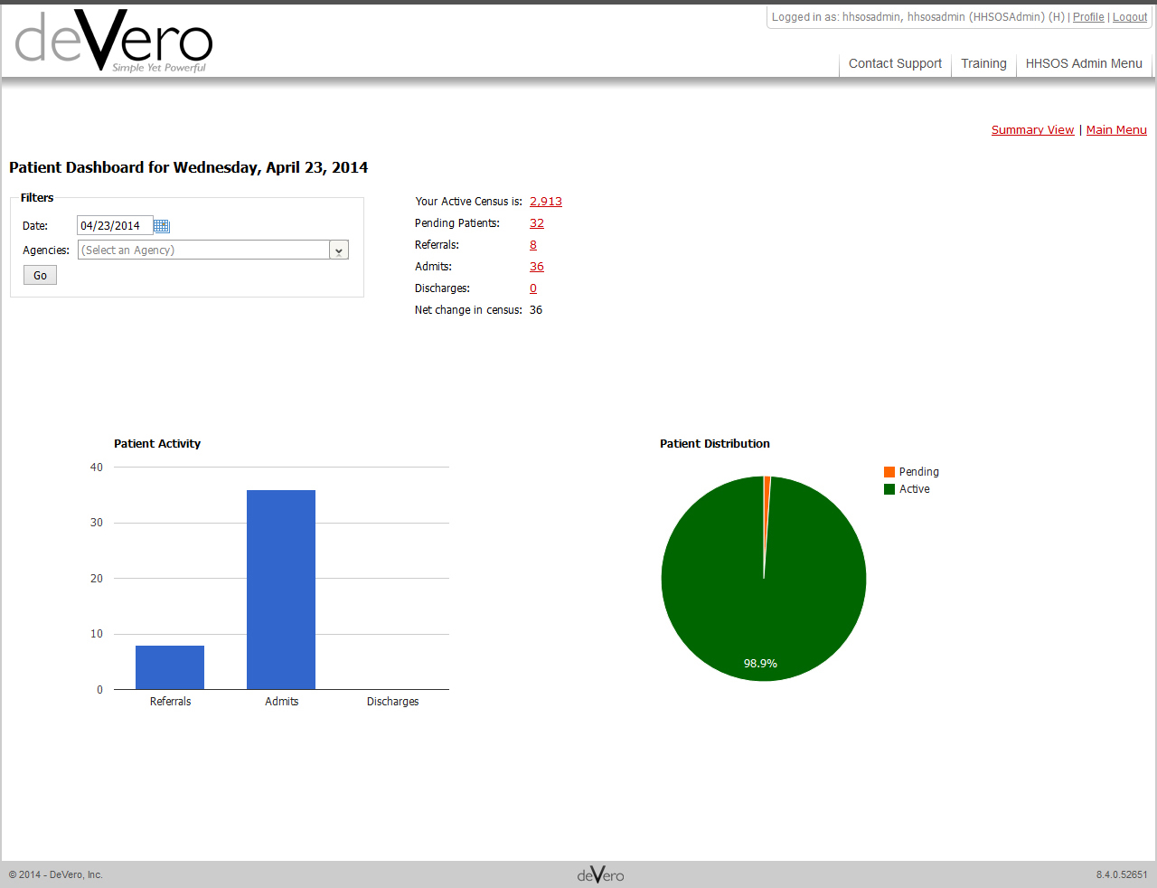The height and width of the screenshot is (888, 1157).
Task: Open the Active Census link showing 2,913
Action: (546, 201)
